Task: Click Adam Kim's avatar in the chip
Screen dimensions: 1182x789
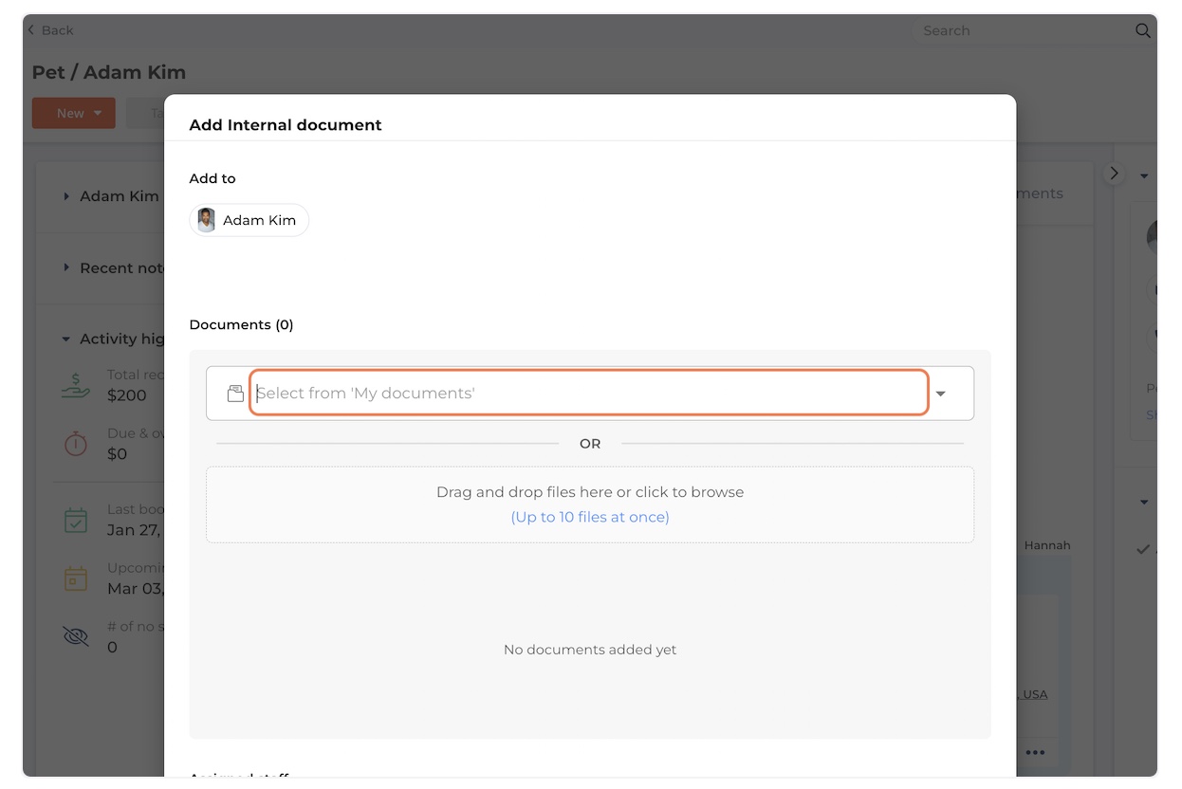Action: (x=206, y=220)
